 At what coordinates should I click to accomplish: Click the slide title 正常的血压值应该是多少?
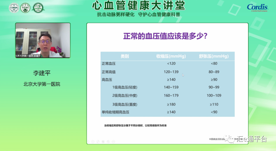[x=165, y=36]
